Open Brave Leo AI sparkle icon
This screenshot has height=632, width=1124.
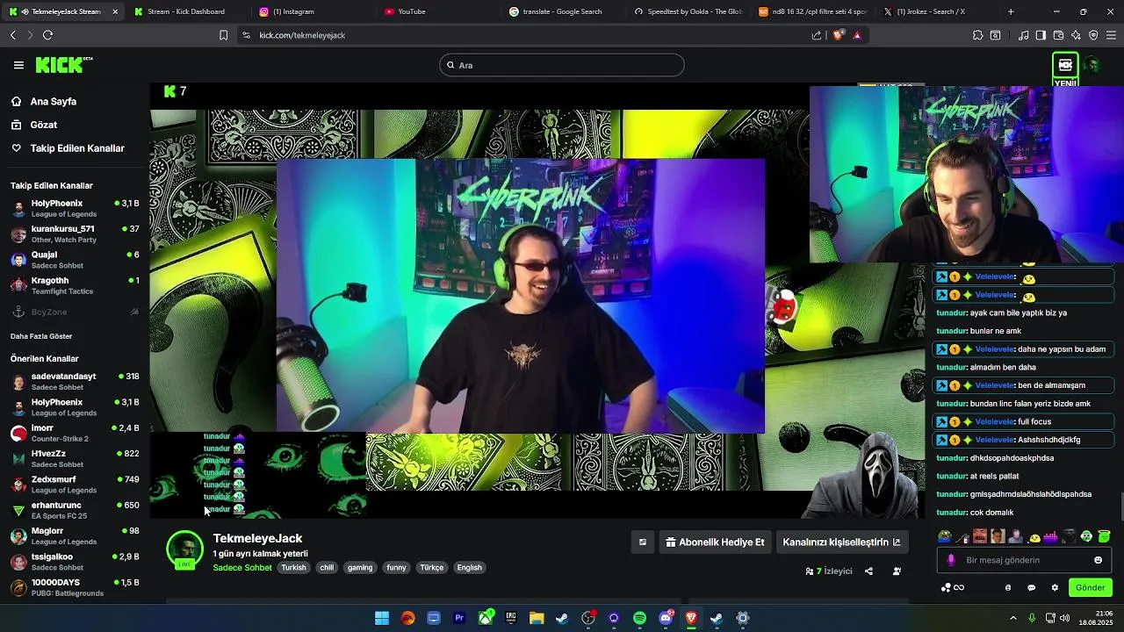coord(1076,35)
